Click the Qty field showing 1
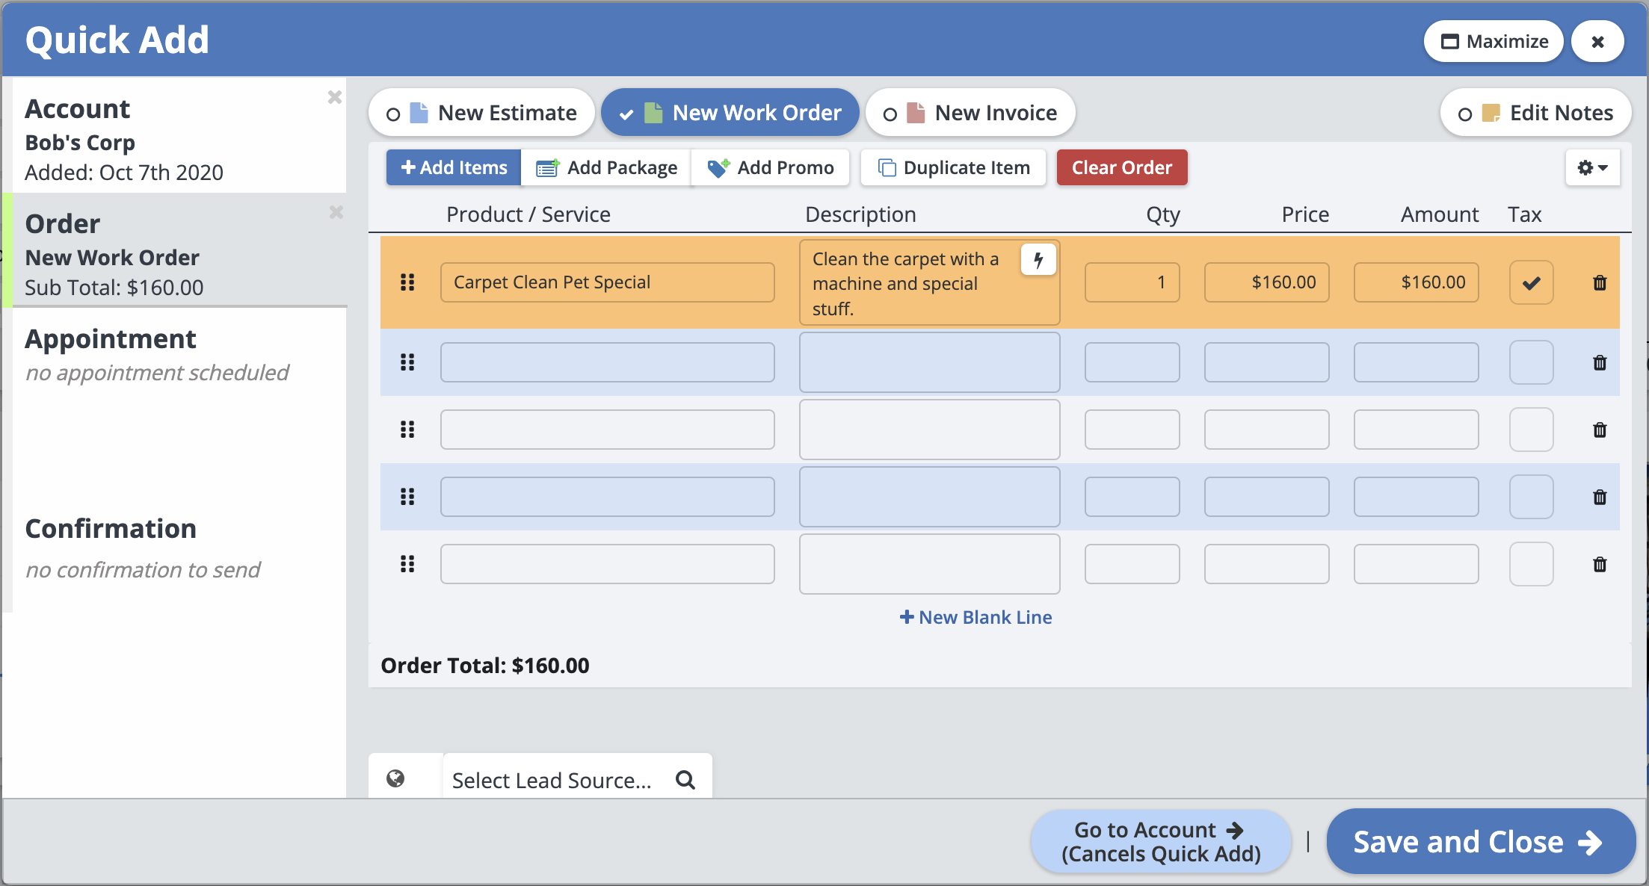 tap(1132, 282)
